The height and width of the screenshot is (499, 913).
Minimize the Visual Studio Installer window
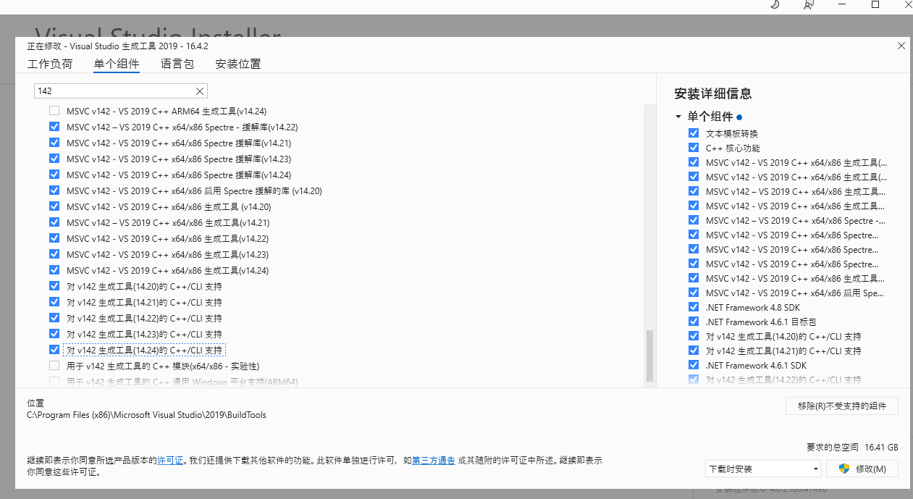[842, 4]
